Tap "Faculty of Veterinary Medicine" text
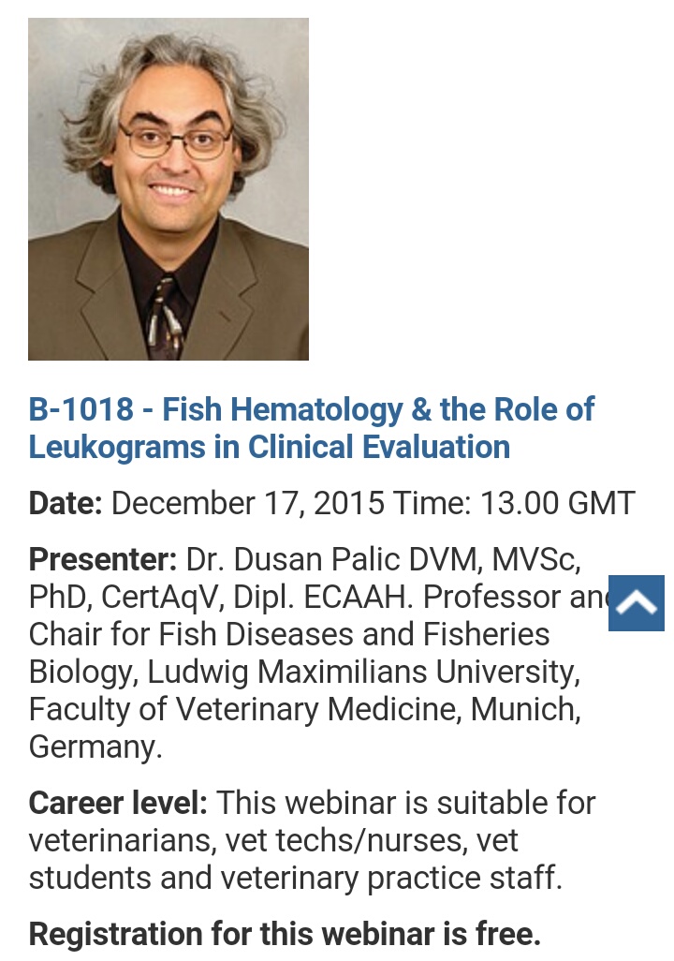This screenshot has height=961, width=674. tap(245, 710)
